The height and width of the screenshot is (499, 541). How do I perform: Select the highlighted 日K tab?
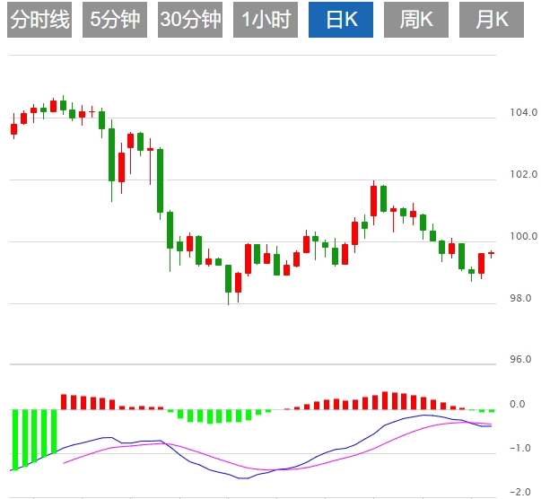pos(340,20)
